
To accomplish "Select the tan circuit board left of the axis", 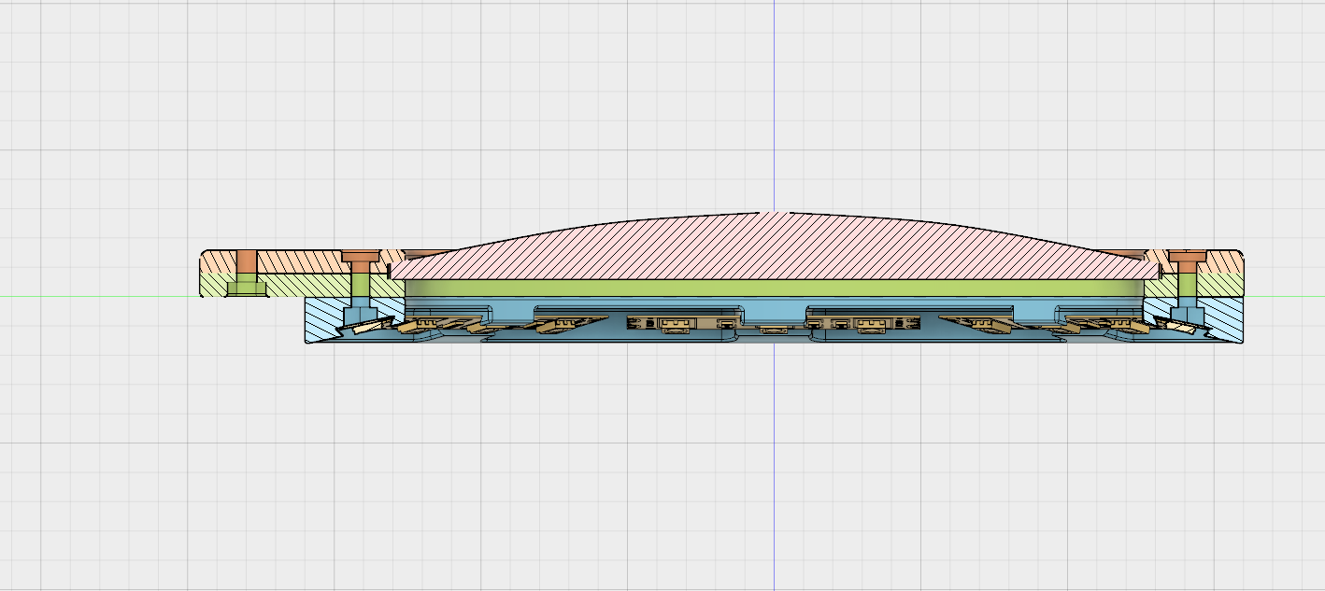I will tap(684, 323).
